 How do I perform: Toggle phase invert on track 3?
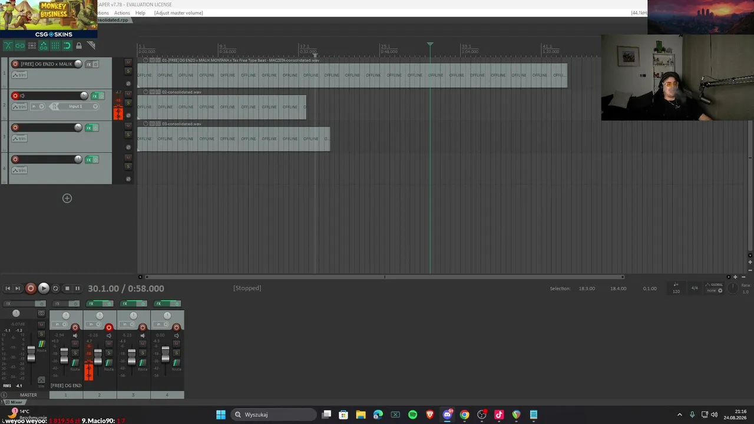tap(128, 147)
